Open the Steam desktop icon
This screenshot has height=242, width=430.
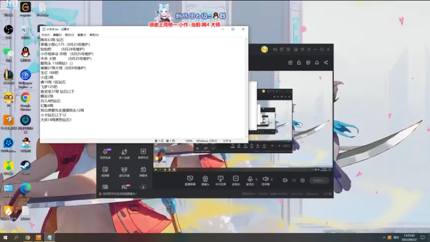pos(25,167)
